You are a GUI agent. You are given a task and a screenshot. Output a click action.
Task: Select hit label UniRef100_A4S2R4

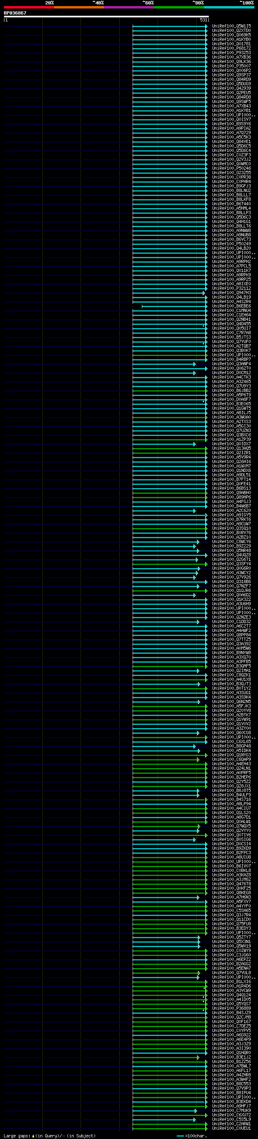[231, 301]
